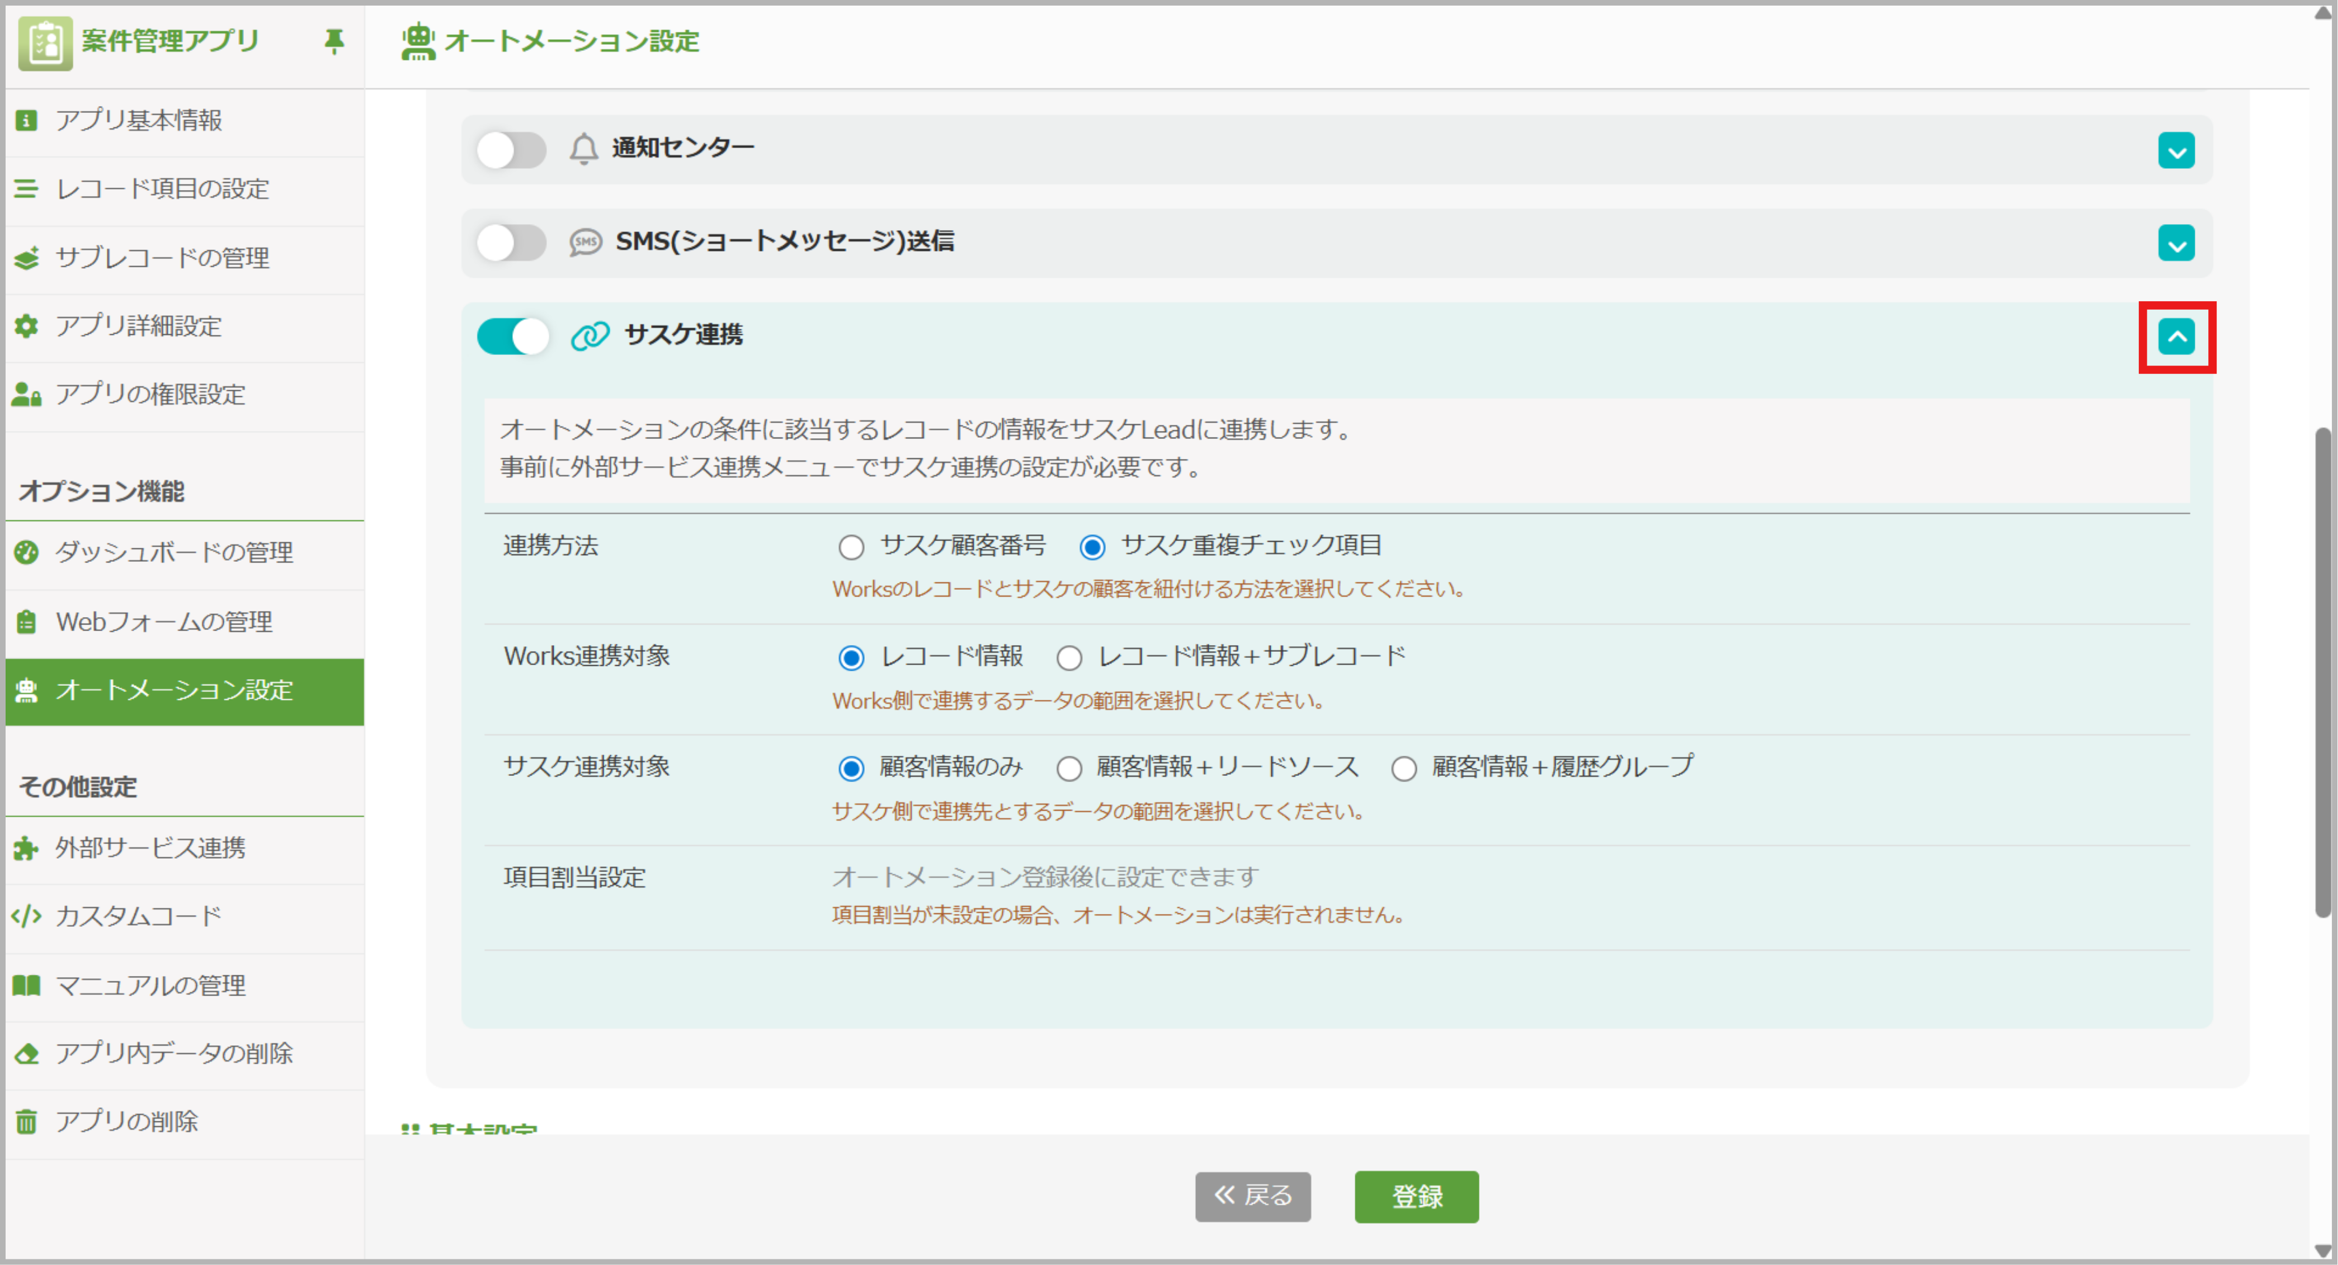Select サスケ重複チェック項目 radio option
This screenshot has height=1265, width=2338.
(1092, 547)
